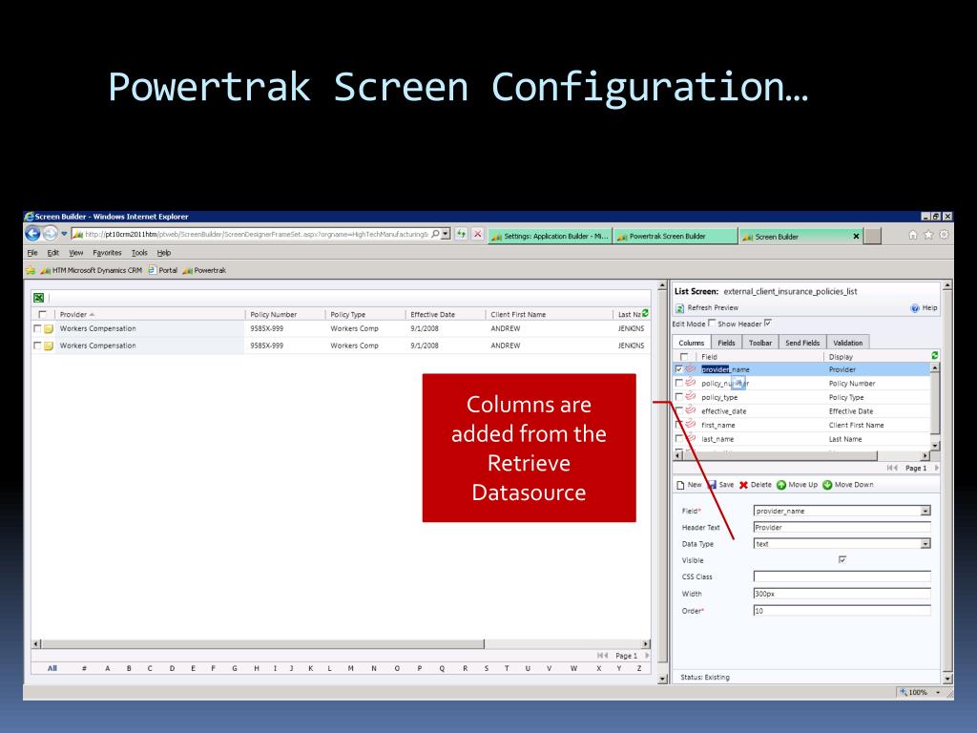The height and width of the screenshot is (733, 977).
Task: Click the second Workers Compensation row note icon
Action: 49,346
